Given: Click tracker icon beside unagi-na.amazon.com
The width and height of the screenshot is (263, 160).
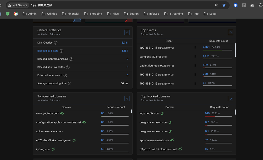Looking at the screenshot, I should 170,122.
